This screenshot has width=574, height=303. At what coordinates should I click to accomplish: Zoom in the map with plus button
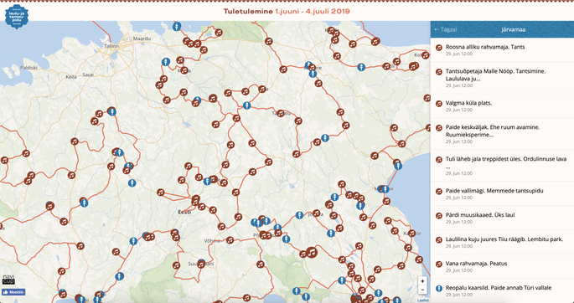click(422, 281)
